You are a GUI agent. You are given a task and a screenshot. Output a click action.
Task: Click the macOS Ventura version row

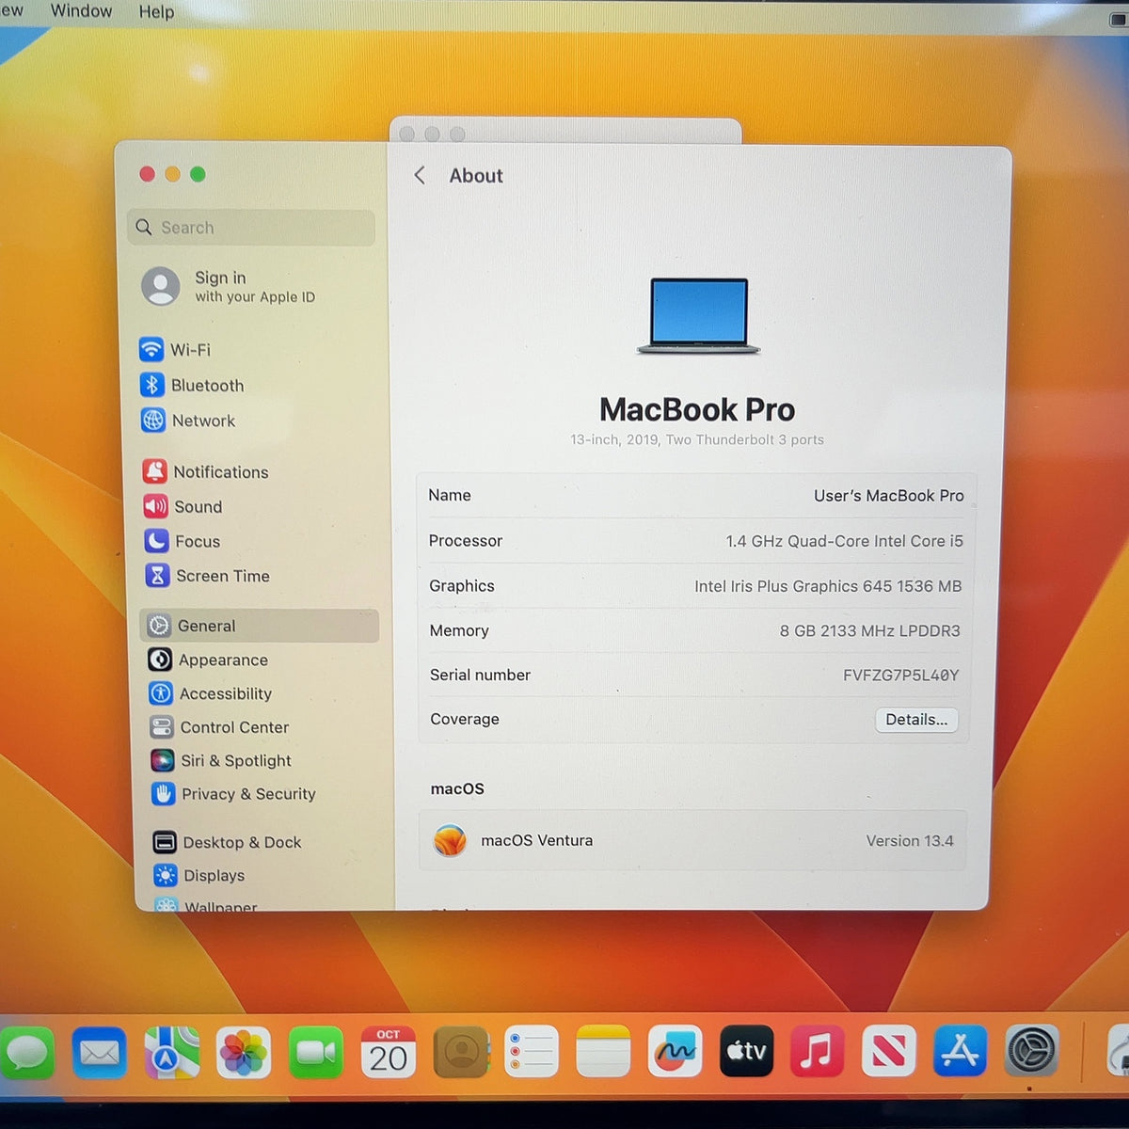pos(693,840)
